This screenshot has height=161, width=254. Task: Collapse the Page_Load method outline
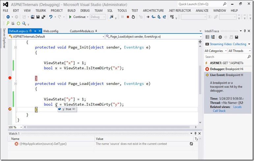(15, 84)
